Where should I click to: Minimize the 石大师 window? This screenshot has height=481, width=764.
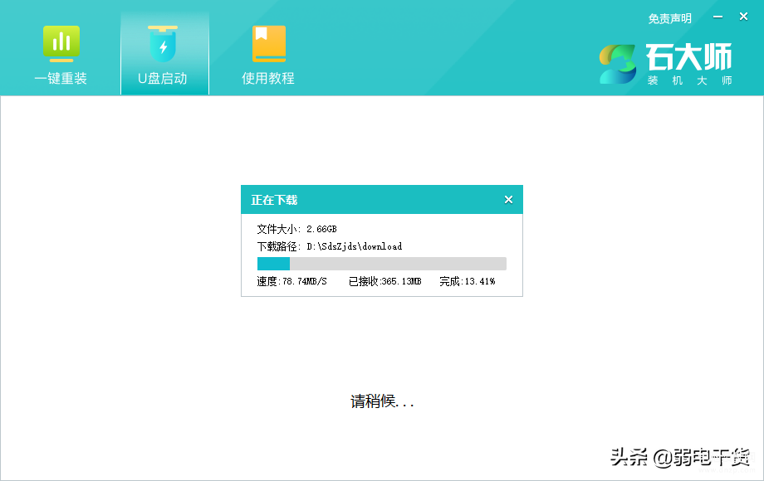(x=718, y=17)
